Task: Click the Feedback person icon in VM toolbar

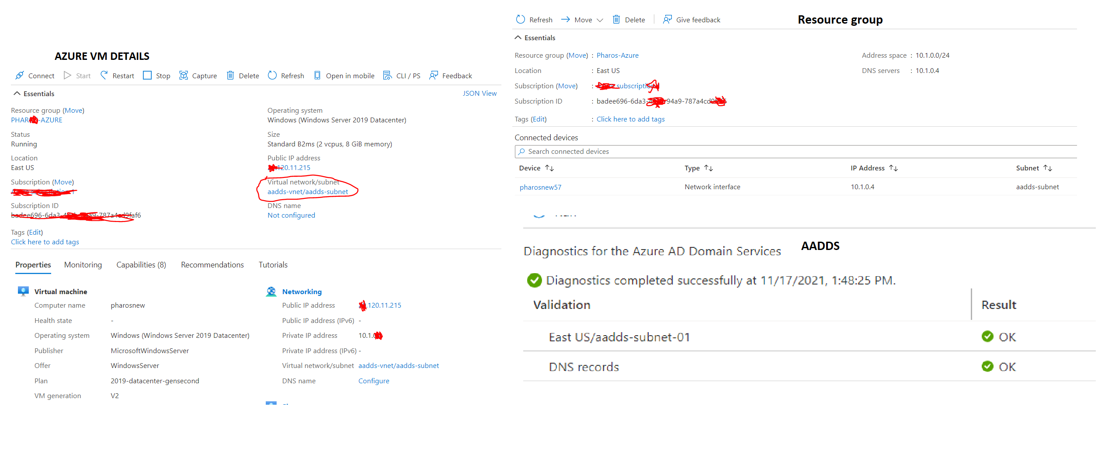Action: pos(434,76)
